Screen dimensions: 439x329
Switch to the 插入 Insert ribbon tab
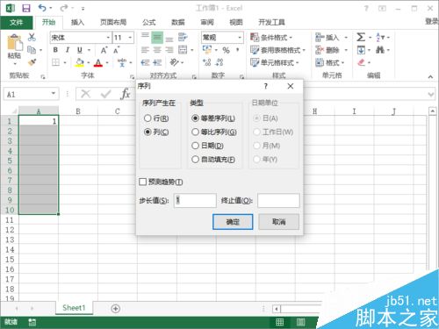pyautogui.click(x=77, y=22)
